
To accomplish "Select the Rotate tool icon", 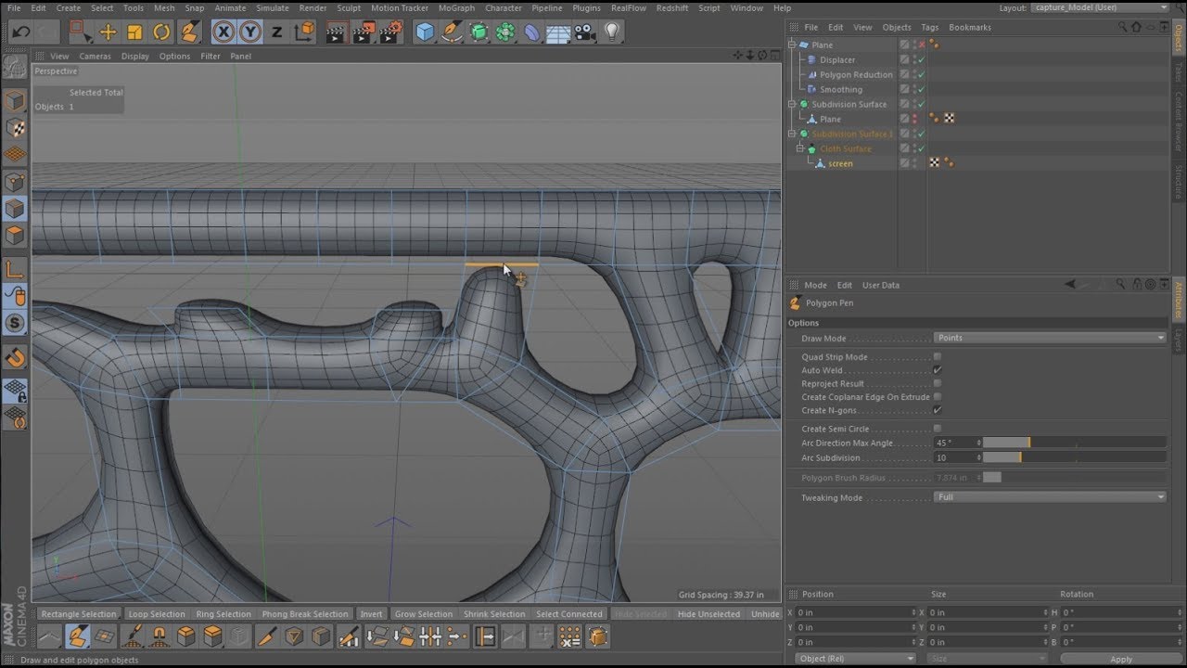I will point(161,32).
